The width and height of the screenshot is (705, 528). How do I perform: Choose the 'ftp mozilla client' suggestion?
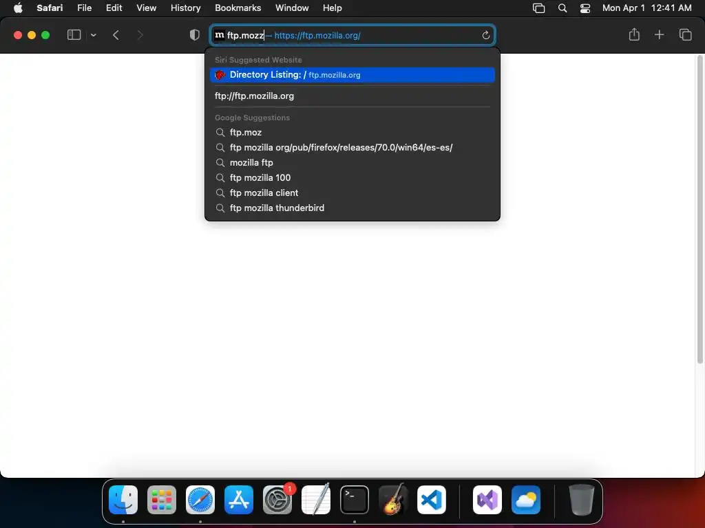[x=352, y=192]
